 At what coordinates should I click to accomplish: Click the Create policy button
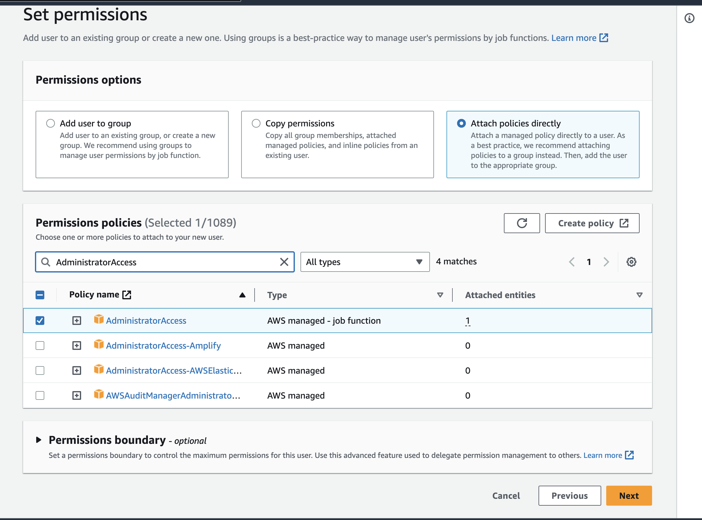click(x=592, y=223)
